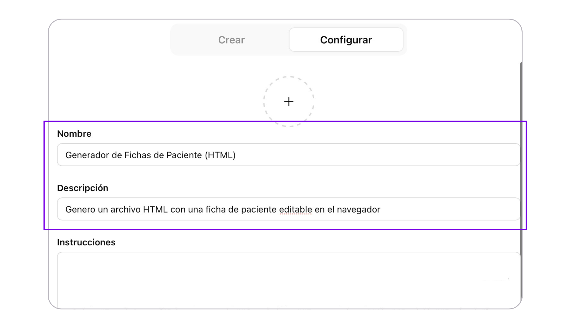This screenshot has width=584, height=328.
Task: Switch to the Crear tab
Action: (x=231, y=40)
